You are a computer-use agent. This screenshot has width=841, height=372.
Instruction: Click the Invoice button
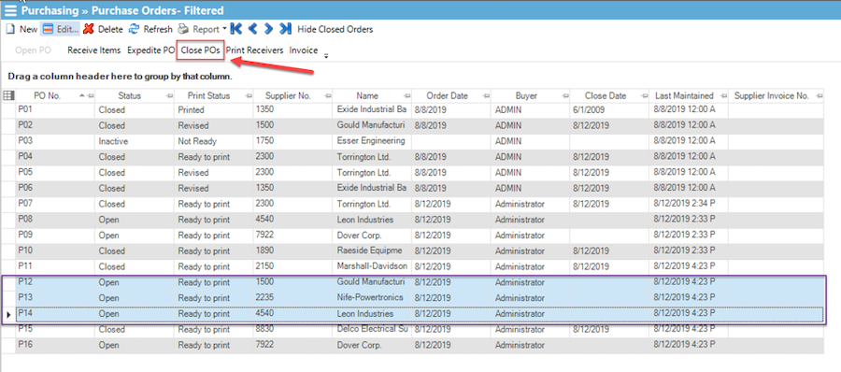point(304,50)
